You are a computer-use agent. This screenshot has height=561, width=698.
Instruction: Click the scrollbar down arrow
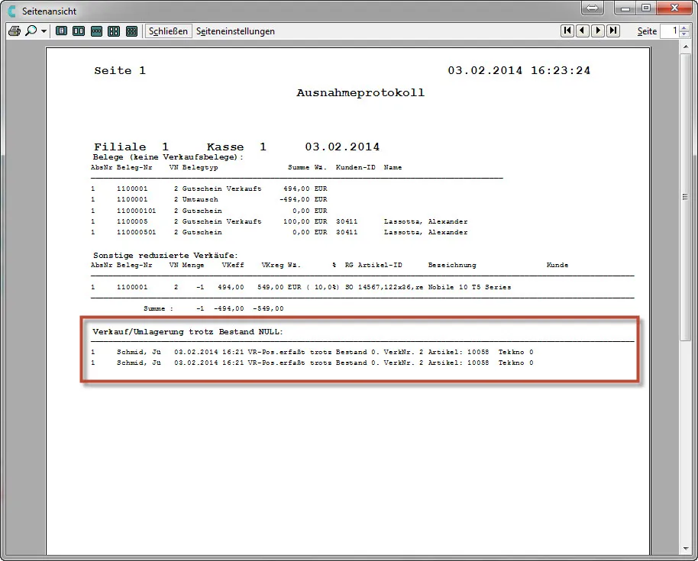coord(685,548)
